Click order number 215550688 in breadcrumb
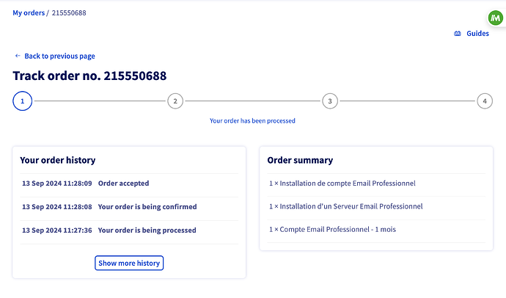506x298 pixels. click(x=69, y=13)
